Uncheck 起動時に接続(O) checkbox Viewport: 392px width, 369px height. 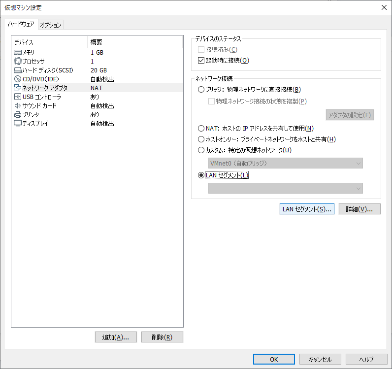[x=201, y=60]
